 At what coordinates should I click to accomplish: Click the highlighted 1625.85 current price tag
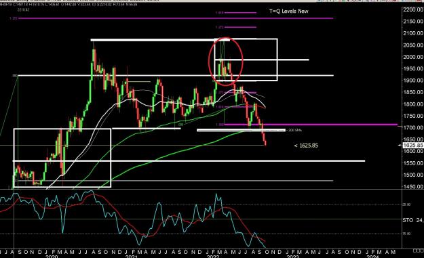[x=413, y=146]
